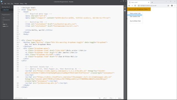
Task: View site information icon in address bar
Action: (x=139, y=6)
